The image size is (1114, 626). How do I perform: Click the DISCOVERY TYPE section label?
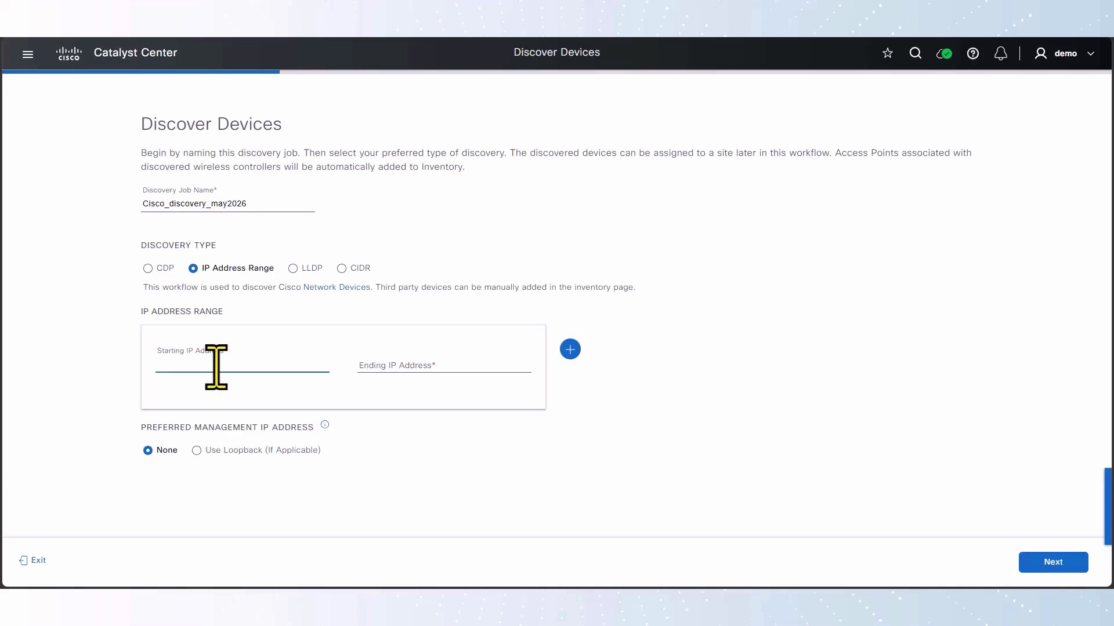tap(178, 245)
